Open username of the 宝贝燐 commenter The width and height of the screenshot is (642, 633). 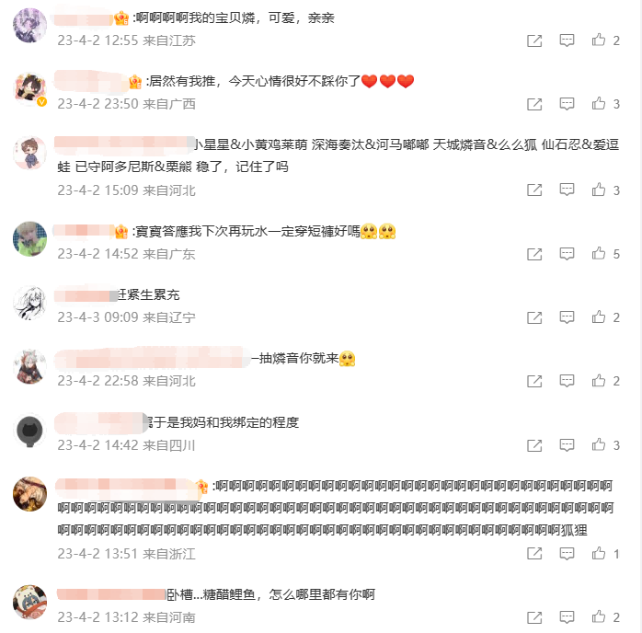coord(84,18)
